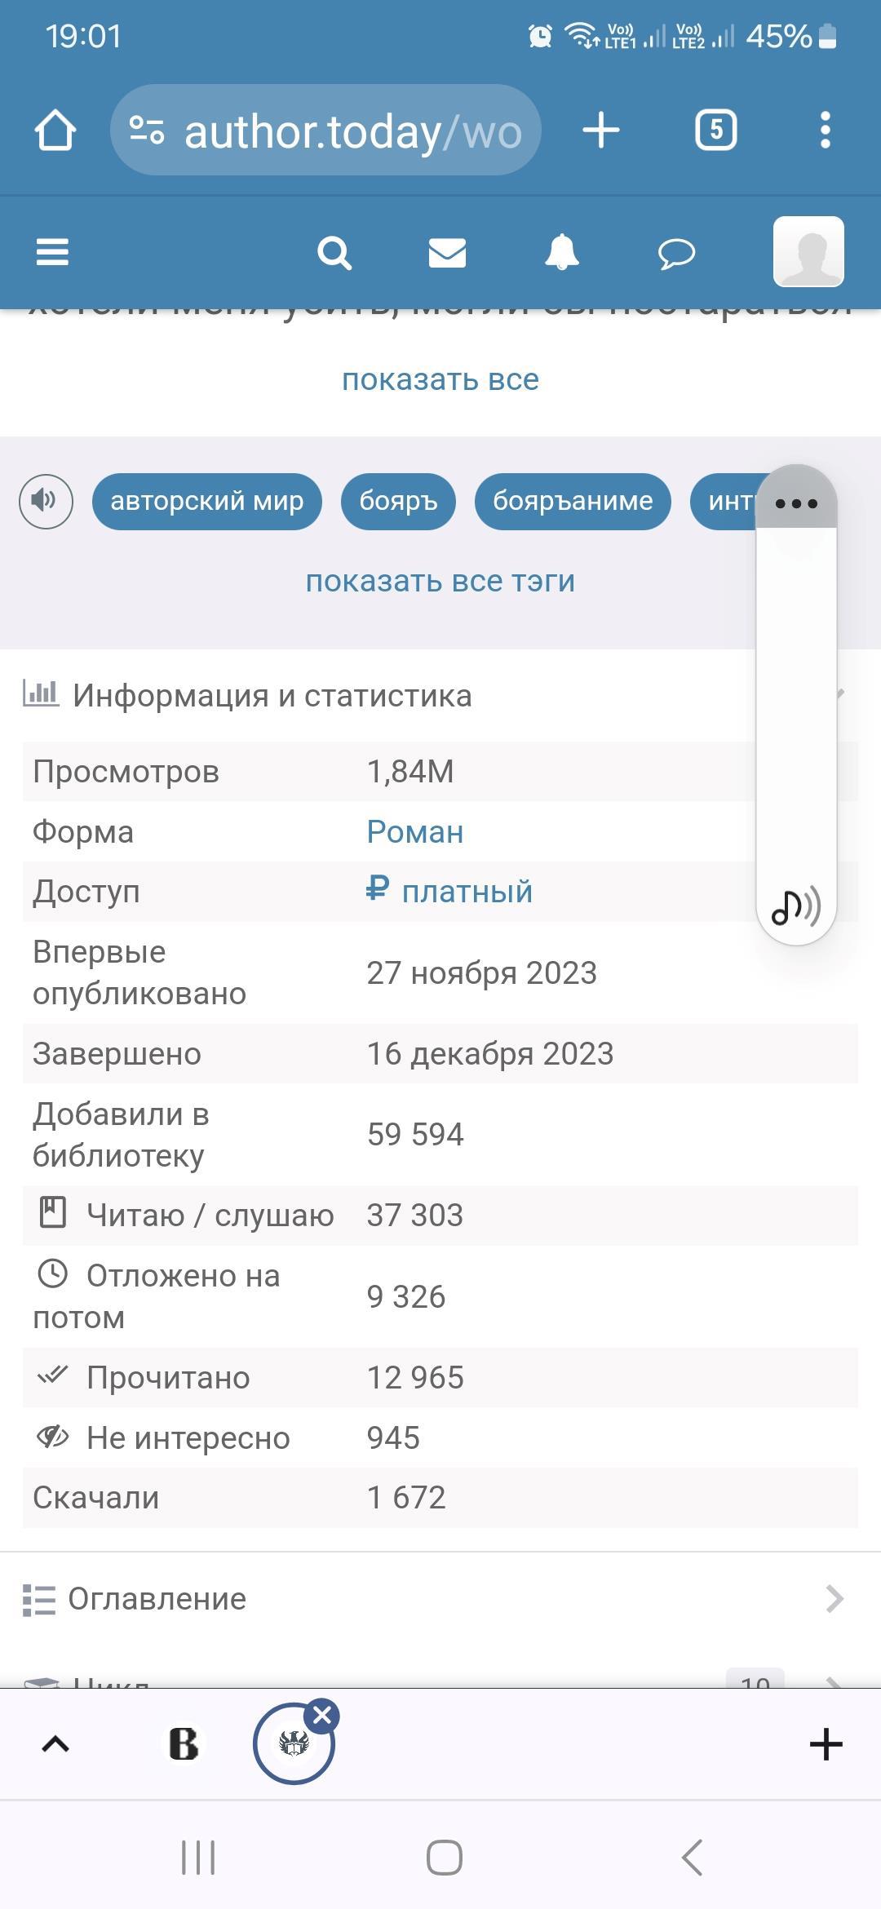
Task: Toggle the tag audio speaker button
Action: click(46, 501)
